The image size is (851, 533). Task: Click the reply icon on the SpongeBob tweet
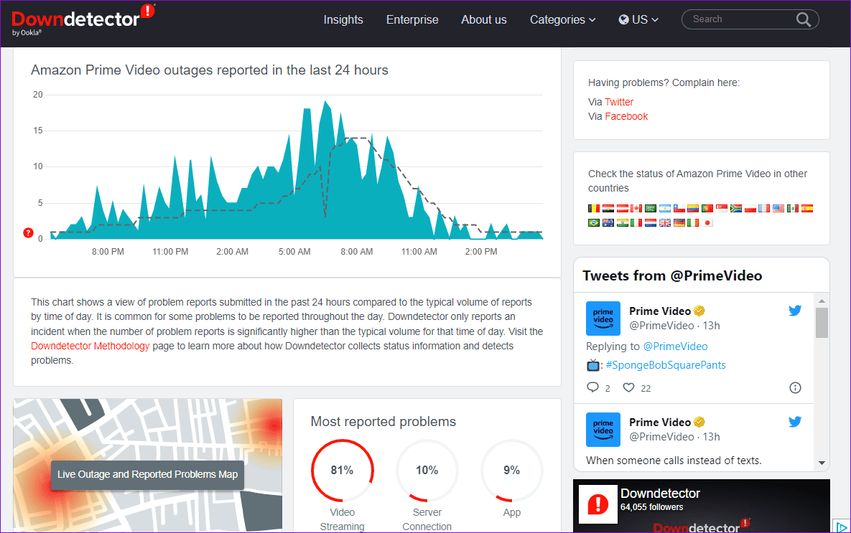(x=592, y=387)
